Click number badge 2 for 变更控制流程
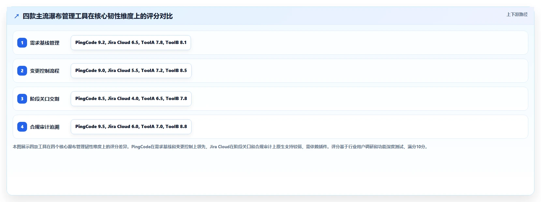The height and width of the screenshot is (202, 541). (22, 71)
